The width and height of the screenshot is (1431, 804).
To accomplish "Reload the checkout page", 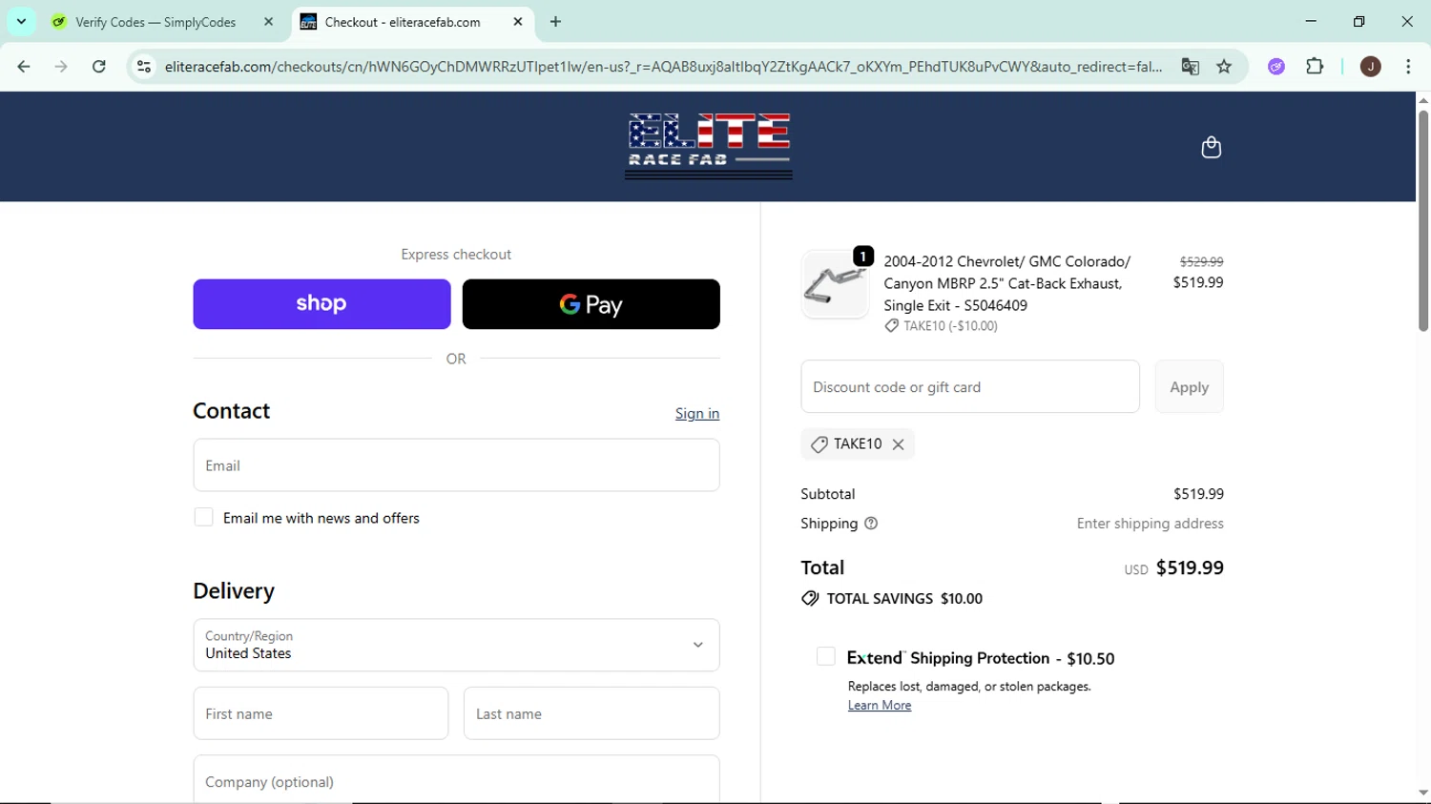I will click(99, 67).
